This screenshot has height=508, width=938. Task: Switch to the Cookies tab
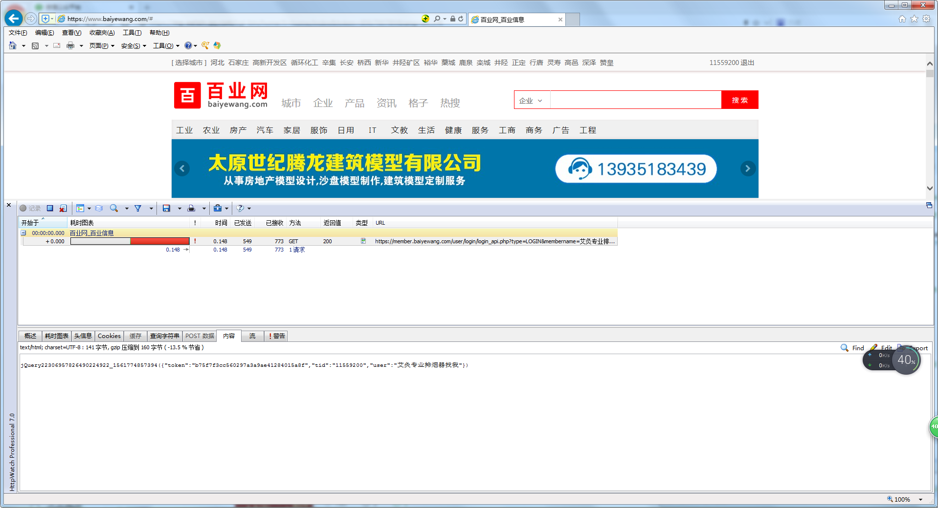tap(109, 336)
